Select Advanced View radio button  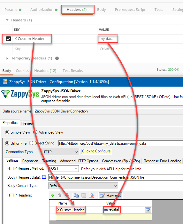click(35, 132)
